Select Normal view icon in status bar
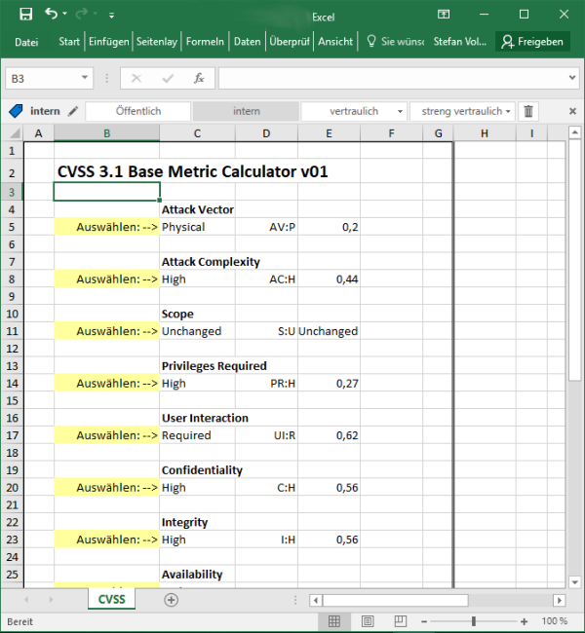Screen dimensions: 585x633 [x=334, y=621]
